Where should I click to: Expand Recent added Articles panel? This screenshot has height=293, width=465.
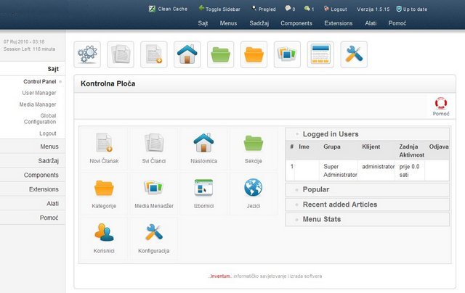point(339,205)
